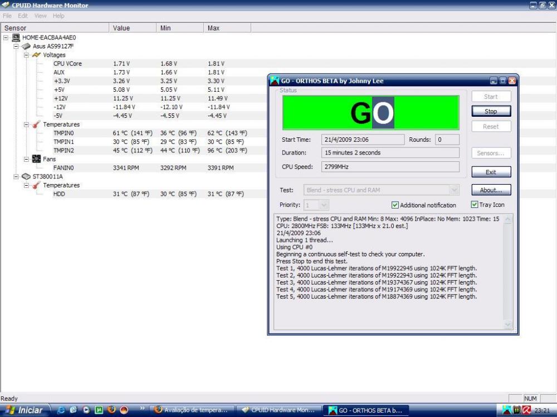Open the Test type dropdown
Viewport: 557px width, 417px height.
(x=454, y=190)
